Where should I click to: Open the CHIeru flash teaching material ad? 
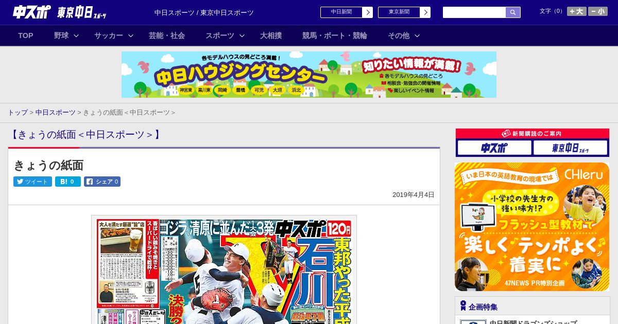[532, 227]
